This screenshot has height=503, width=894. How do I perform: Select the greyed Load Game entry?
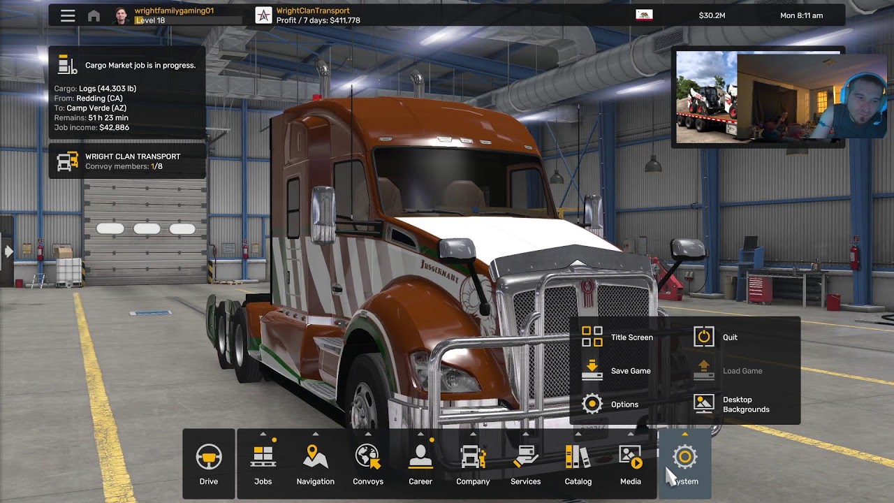coord(728,371)
